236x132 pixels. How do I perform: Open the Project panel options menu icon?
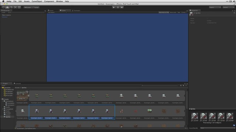click(187, 84)
